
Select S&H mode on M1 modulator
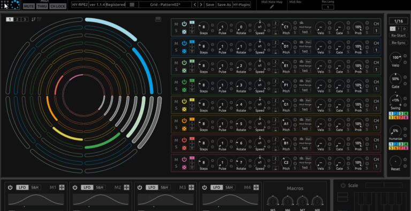(35, 187)
